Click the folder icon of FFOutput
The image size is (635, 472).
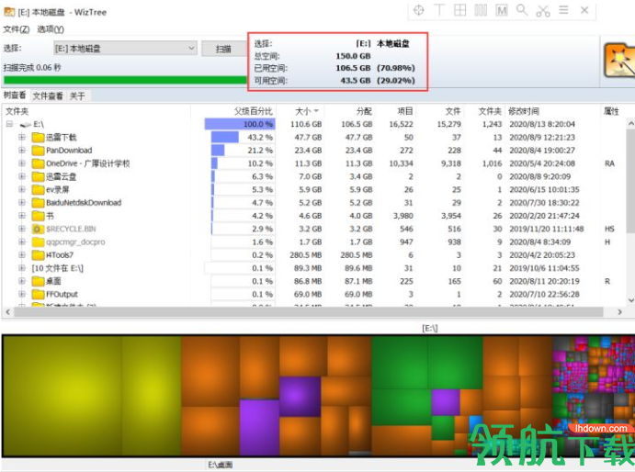click(x=38, y=294)
